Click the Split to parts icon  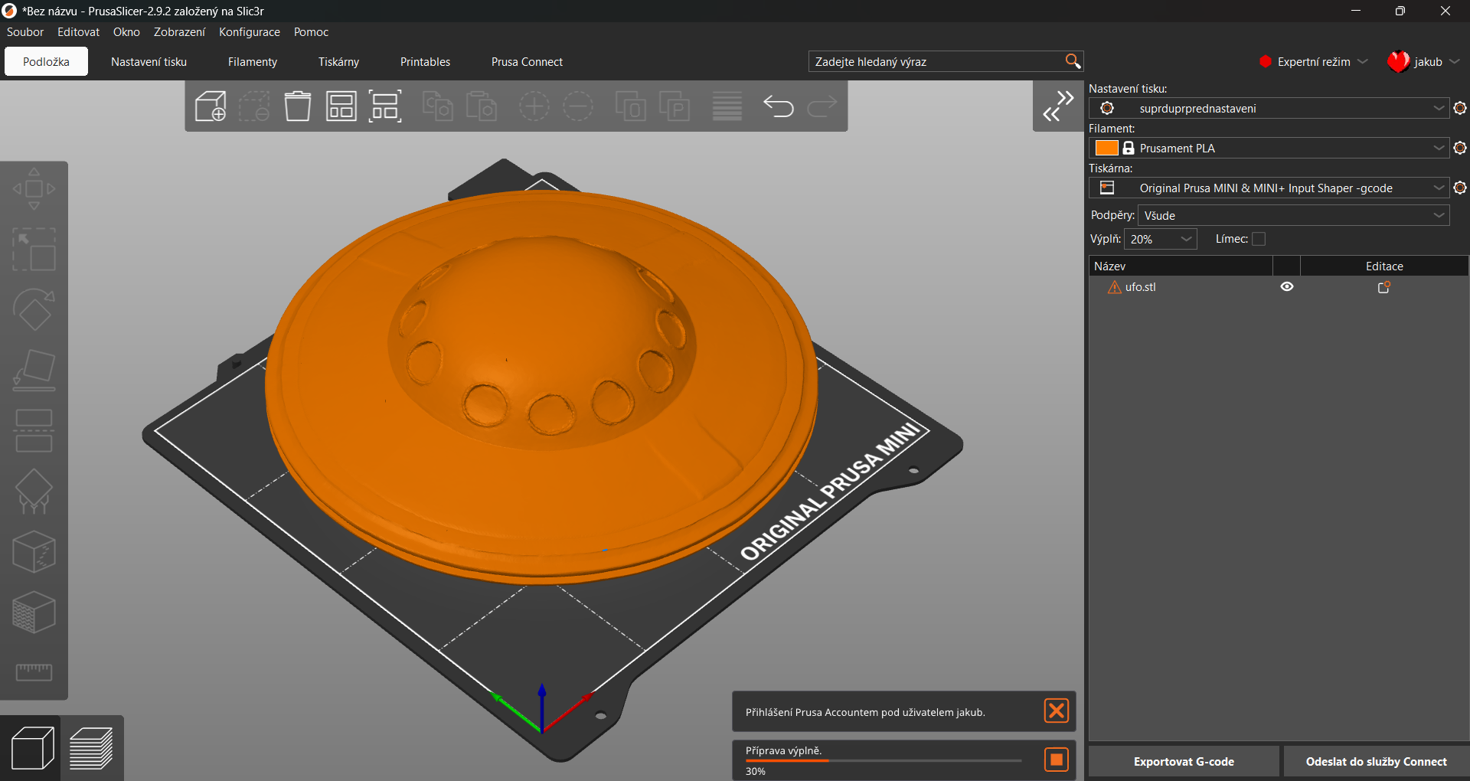(x=675, y=106)
